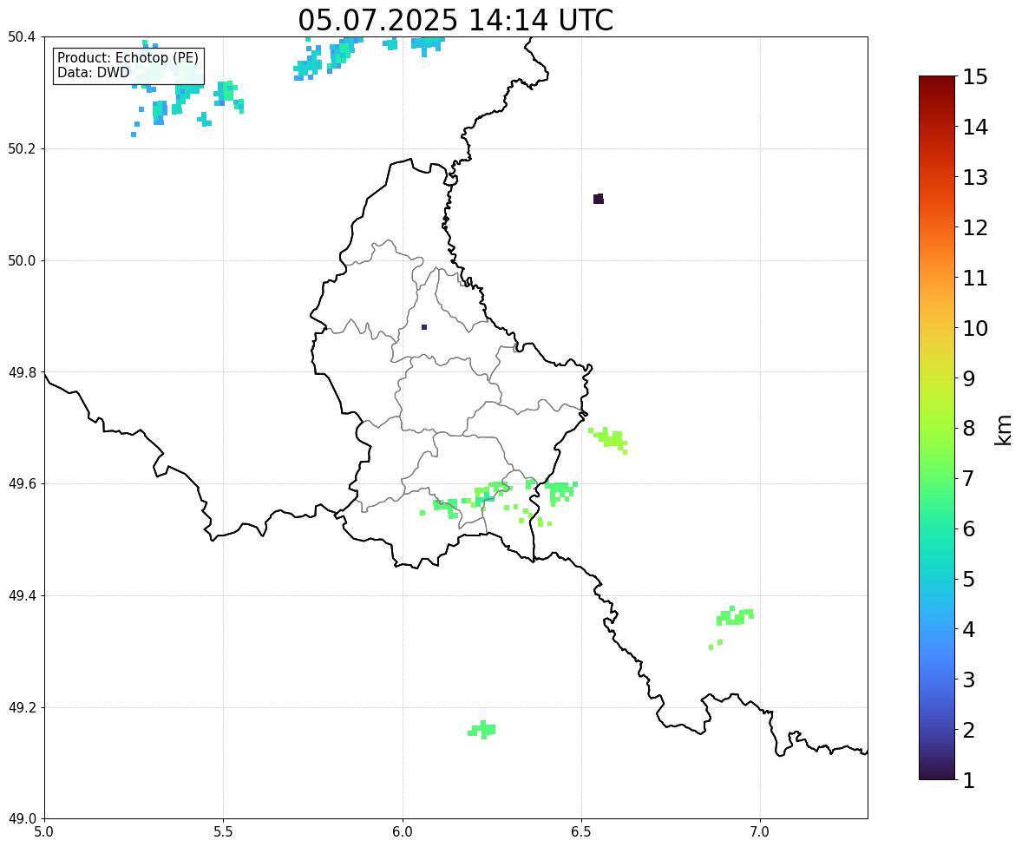
Task: Click the longitude axis label 6.0
Action: click(403, 832)
